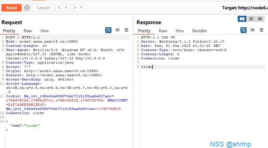
Task: Switch Response panel to Pretty tab
Action: (144, 31)
